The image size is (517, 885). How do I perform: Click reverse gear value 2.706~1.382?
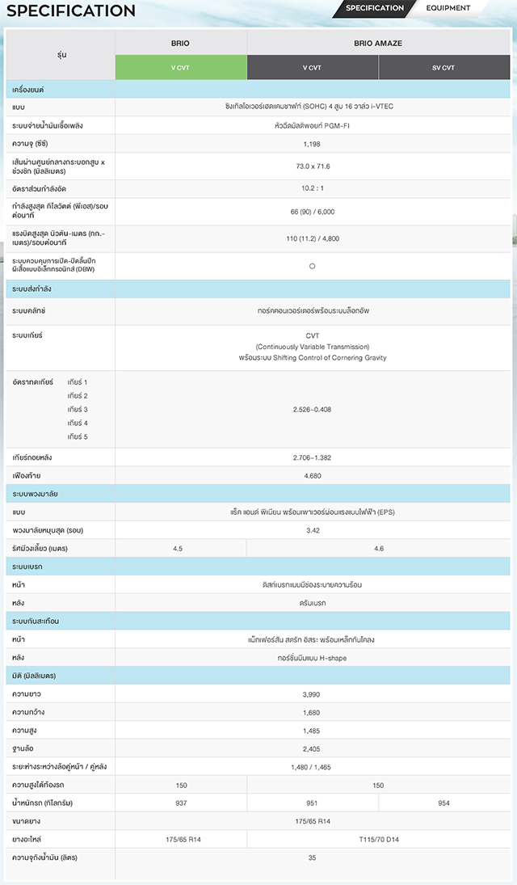click(x=312, y=457)
